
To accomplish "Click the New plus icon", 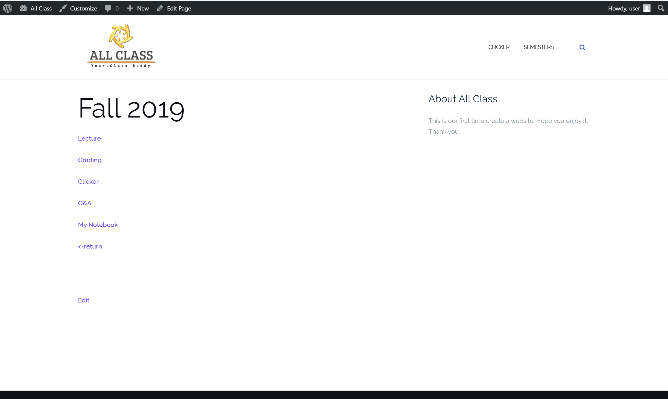I will pos(130,8).
